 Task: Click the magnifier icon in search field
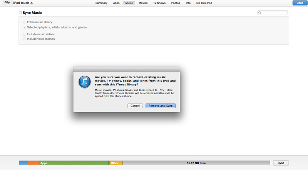pos(259,13)
